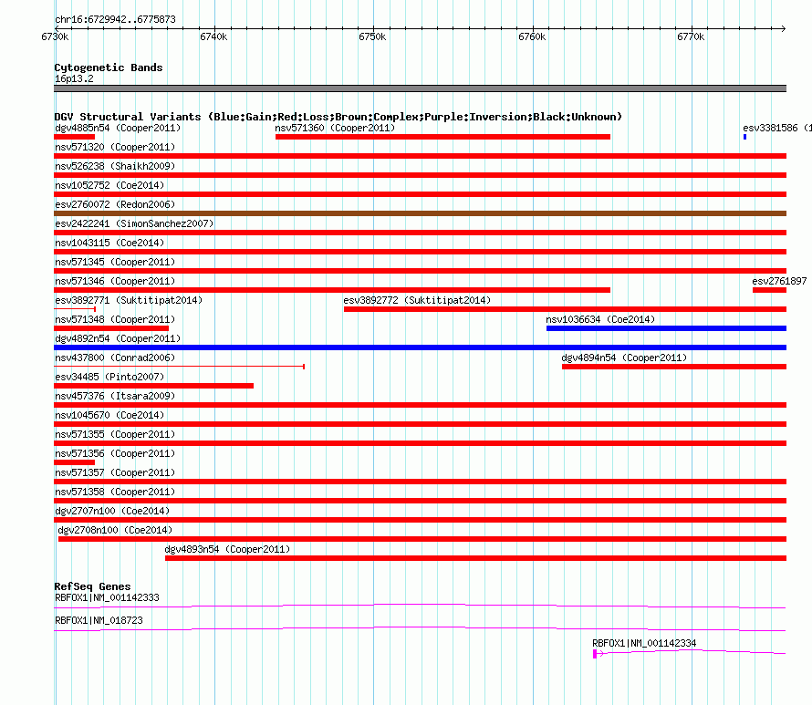Click the RBFOX1|NM_018723 gene label
This screenshot has height=705, width=812.
coord(99,620)
